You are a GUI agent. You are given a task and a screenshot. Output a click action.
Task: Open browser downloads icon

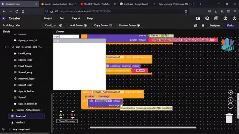[216, 11]
